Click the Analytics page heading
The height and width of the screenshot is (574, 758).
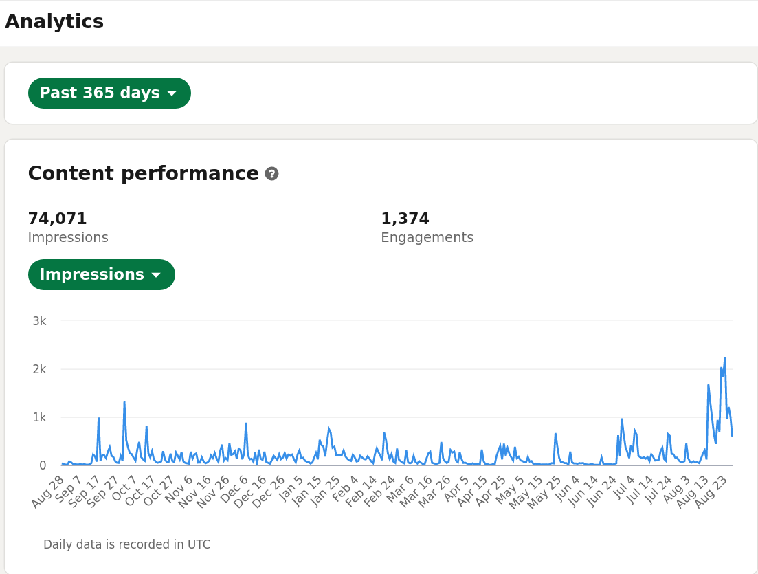click(x=54, y=22)
